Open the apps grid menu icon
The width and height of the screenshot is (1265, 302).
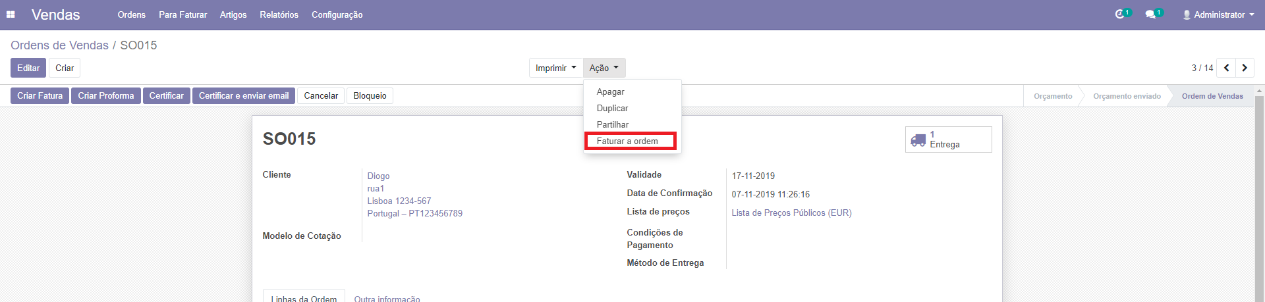[x=11, y=14]
